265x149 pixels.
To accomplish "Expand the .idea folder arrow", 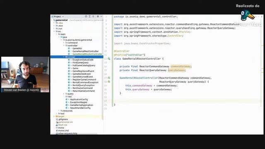I will 54,23.
